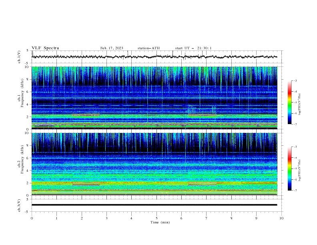
Task: Click the date 'Feb. 17, 2023'
Action: click(x=112, y=48)
